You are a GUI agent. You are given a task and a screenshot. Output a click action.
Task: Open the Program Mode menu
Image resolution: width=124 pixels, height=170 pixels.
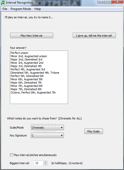click(21, 9)
